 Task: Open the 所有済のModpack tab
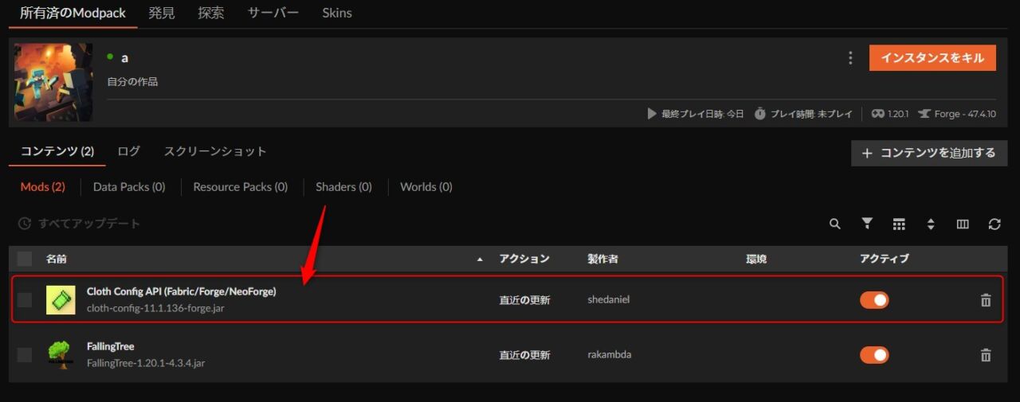[73, 13]
